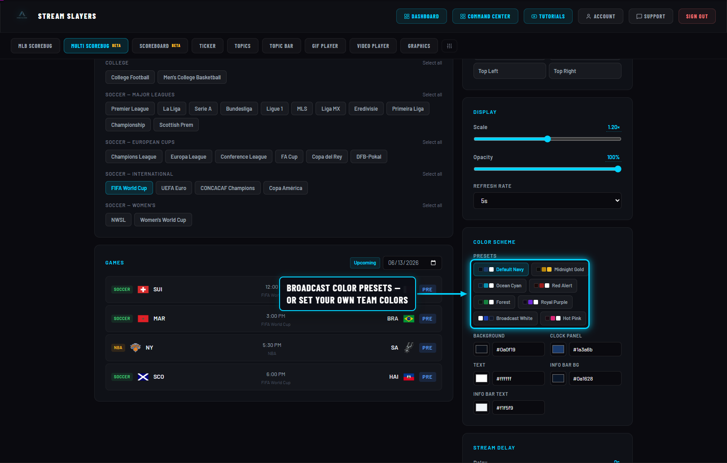Screen dimensions: 727x463
Task: Apply the Red Alert preset
Action: [553, 286]
